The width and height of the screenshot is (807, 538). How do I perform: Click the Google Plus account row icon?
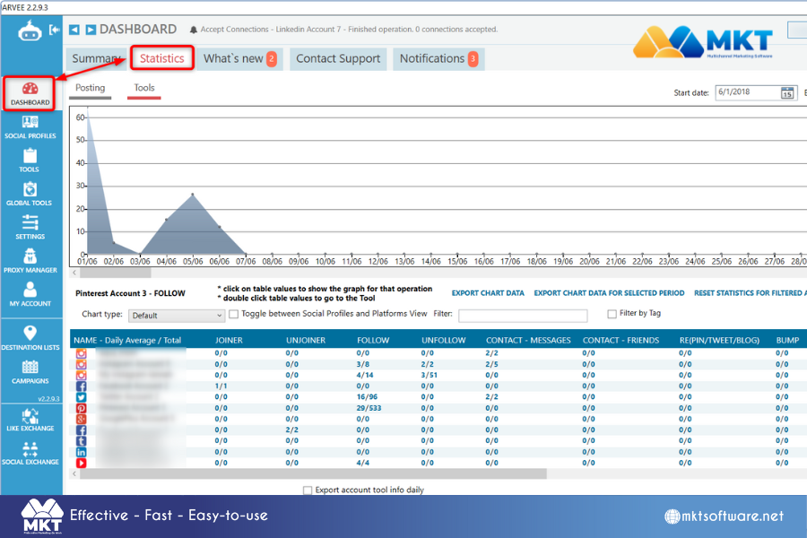[82, 419]
